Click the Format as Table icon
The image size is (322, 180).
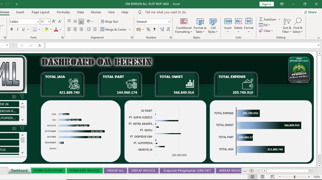pos(200,22)
